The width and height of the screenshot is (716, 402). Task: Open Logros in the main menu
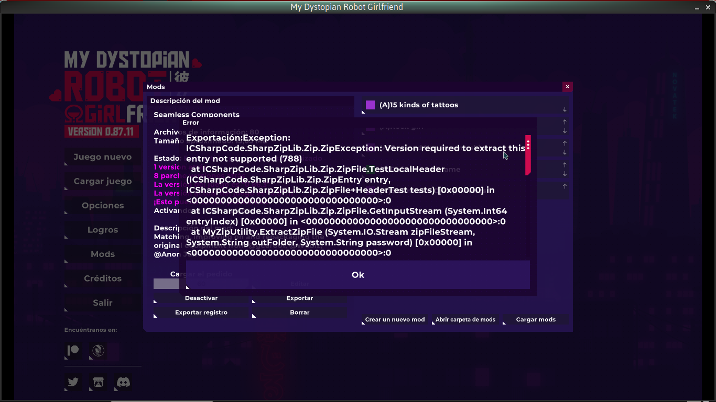pyautogui.click(x=103, y=230)
